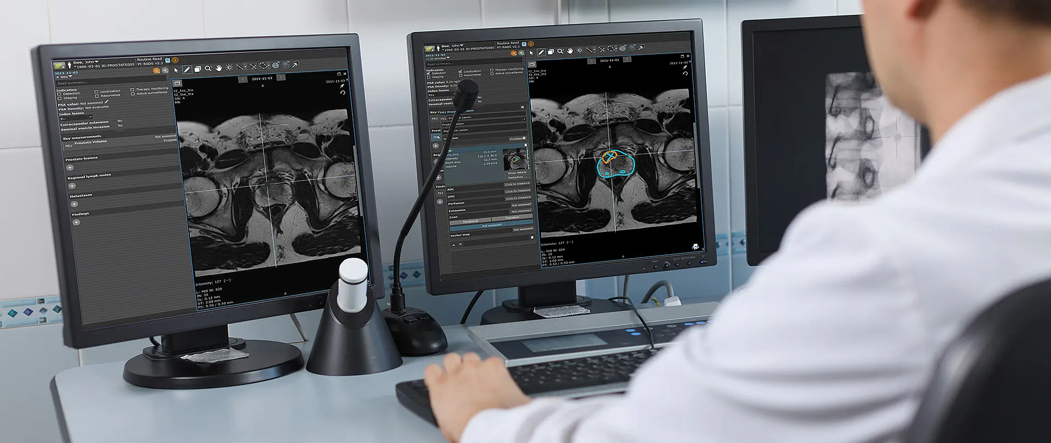Image resolution: width=1051 pixels, height=443 pixels.
Task: Select the crossed-lines diameter tool on left monitor
Action: [x=253, y=66]
